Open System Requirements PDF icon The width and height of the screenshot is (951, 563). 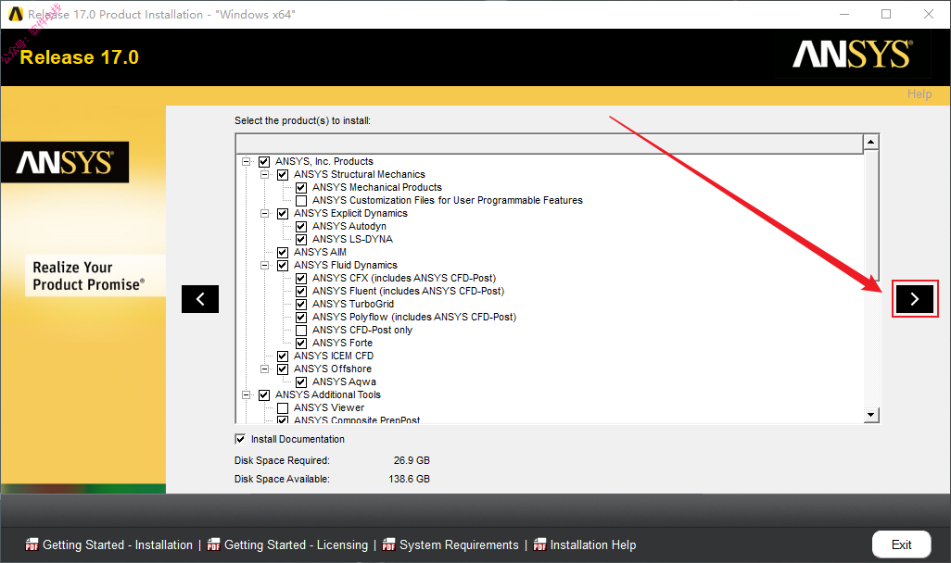(388, 544)
